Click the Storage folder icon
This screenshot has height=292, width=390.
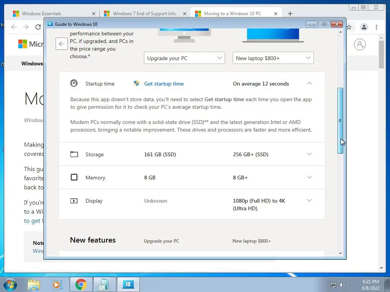coord(74,154)
